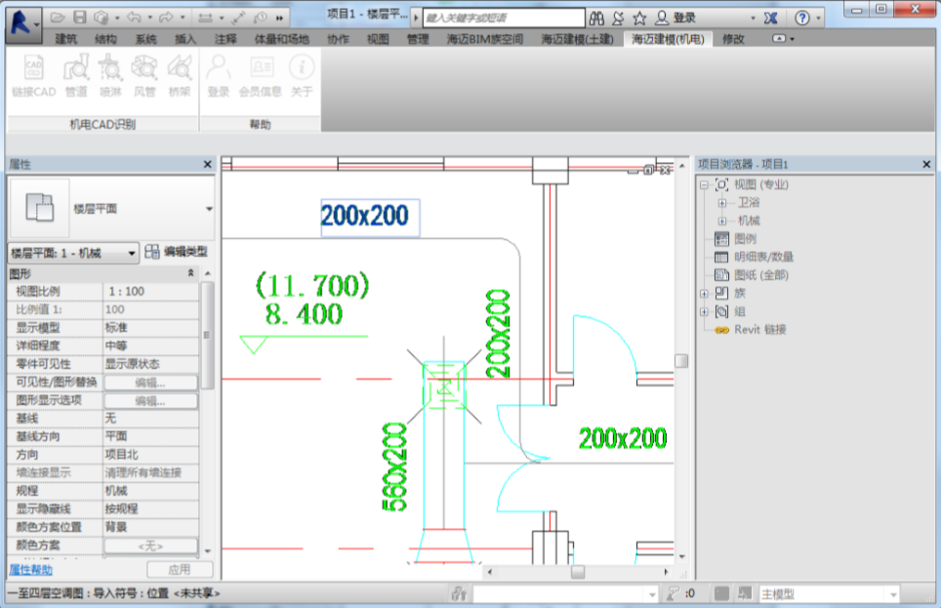Image resolution: width=941 pixels, height=608 pixels.
Task: Expand the 族 tree node
Action: tap(705, 294)
